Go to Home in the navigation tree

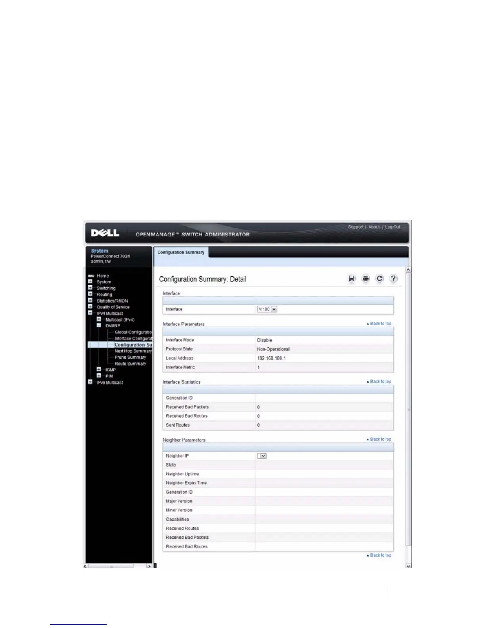(103, 276)
